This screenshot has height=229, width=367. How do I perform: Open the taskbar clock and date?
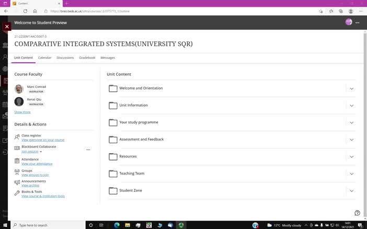coord(348,225)
